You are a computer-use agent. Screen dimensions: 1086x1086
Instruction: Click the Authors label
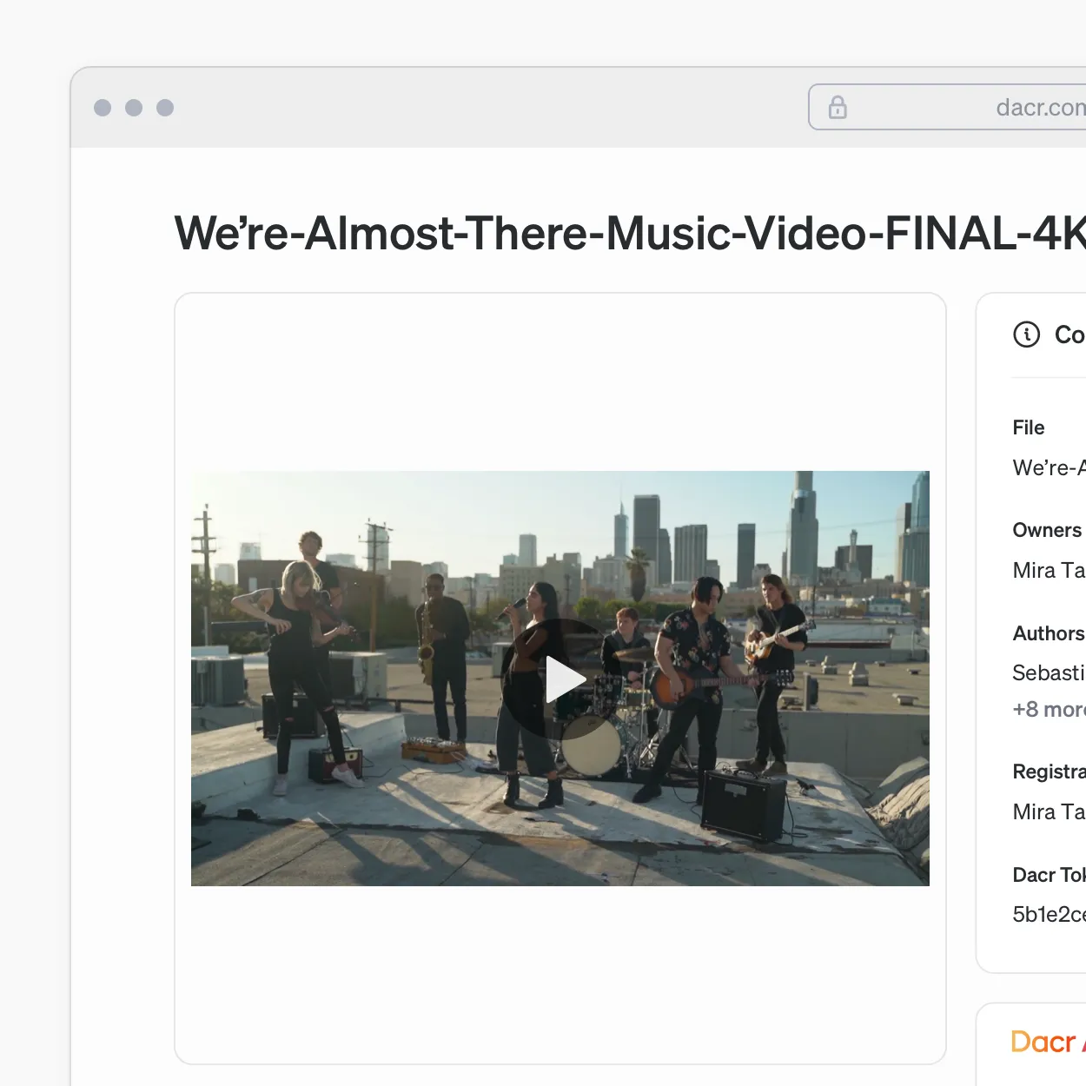[1049, 633]
